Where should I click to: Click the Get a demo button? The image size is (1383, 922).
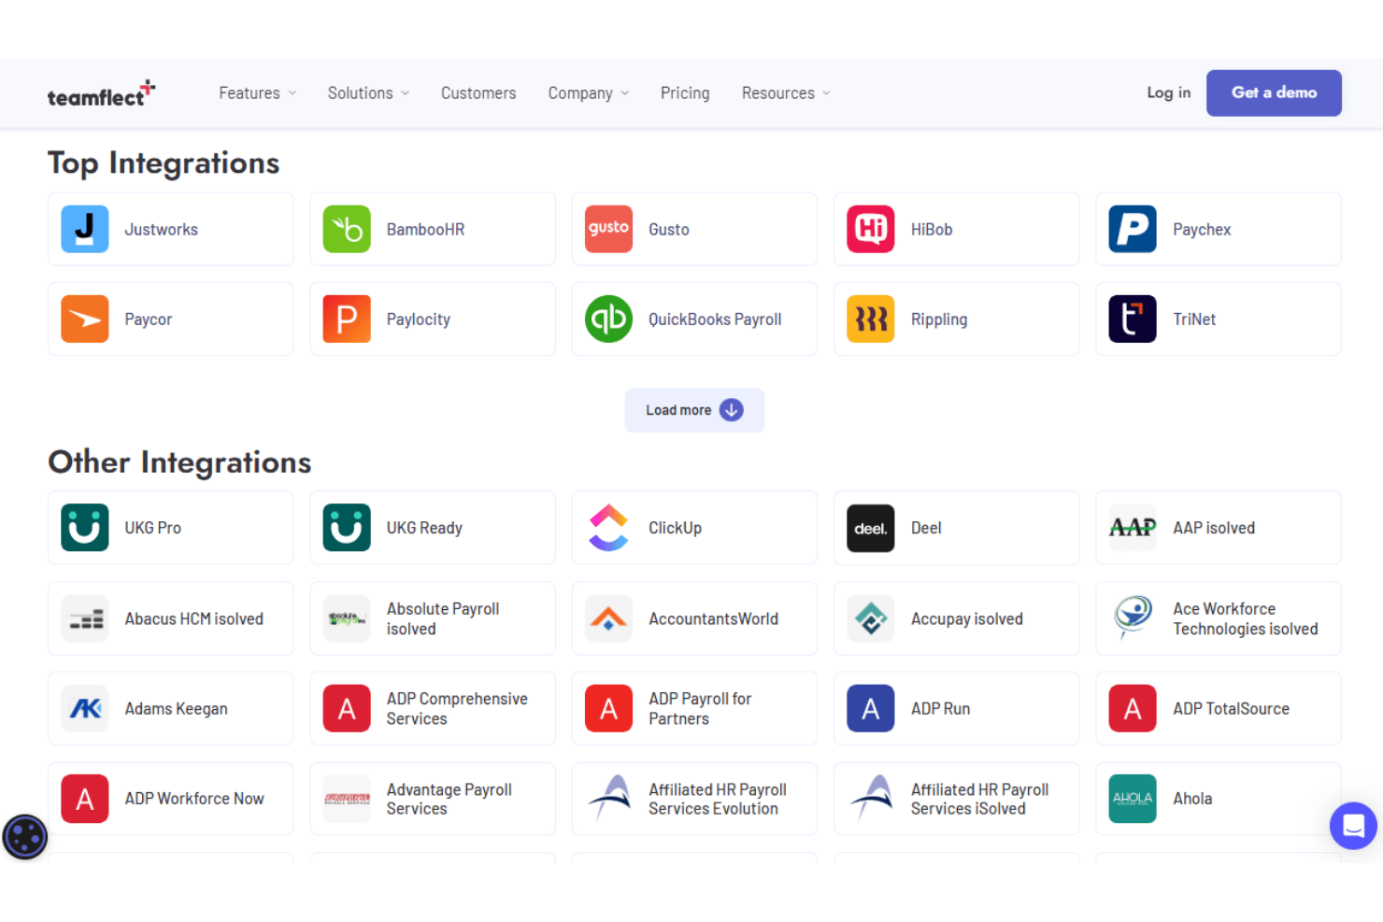click(x=1274, y=92)
